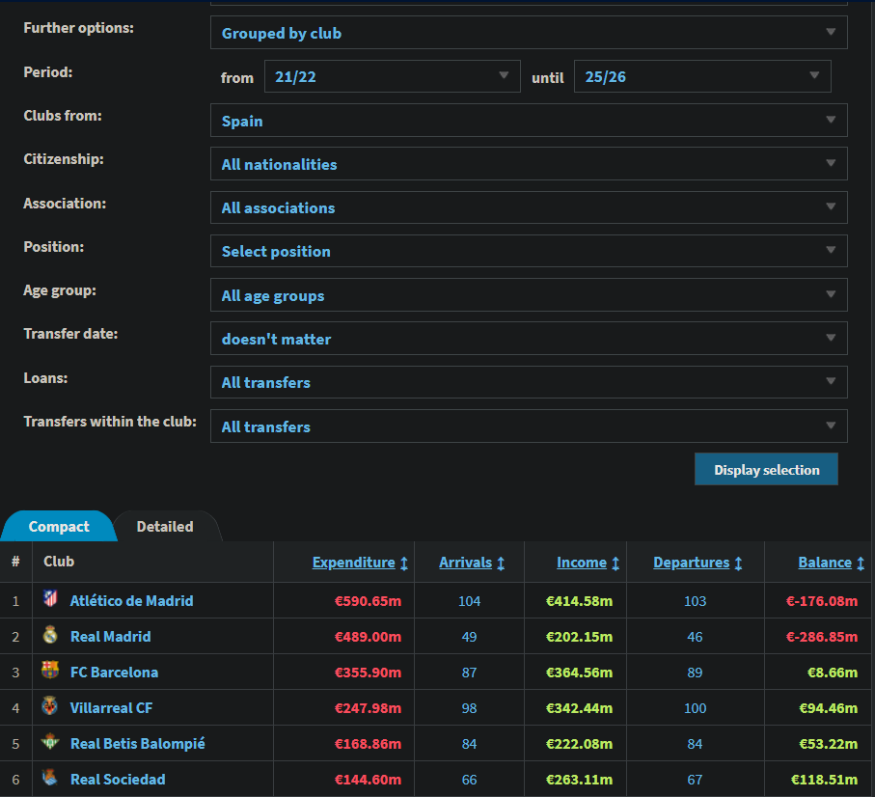Viewport: 875px width, 797px height.
Task: Open the Loans 'All transfers' dropdown
Action: pyautogui.click(x=529, y=382)
